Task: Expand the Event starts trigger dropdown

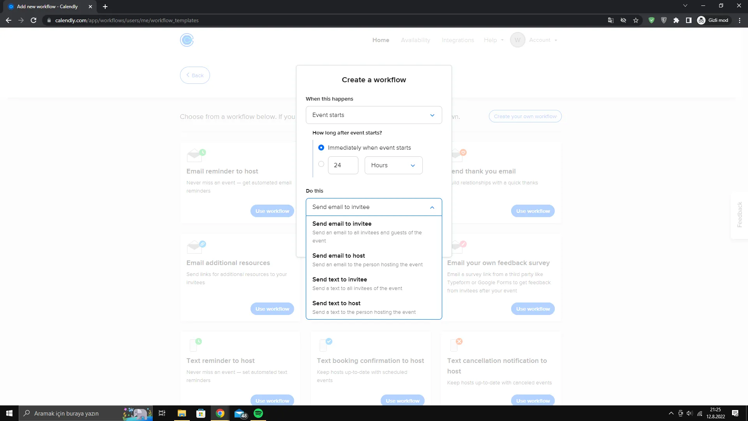Action: 374,115
